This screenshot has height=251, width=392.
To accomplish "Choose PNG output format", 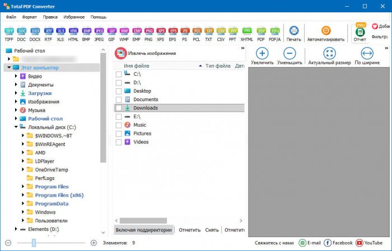I will coord(149,31).
